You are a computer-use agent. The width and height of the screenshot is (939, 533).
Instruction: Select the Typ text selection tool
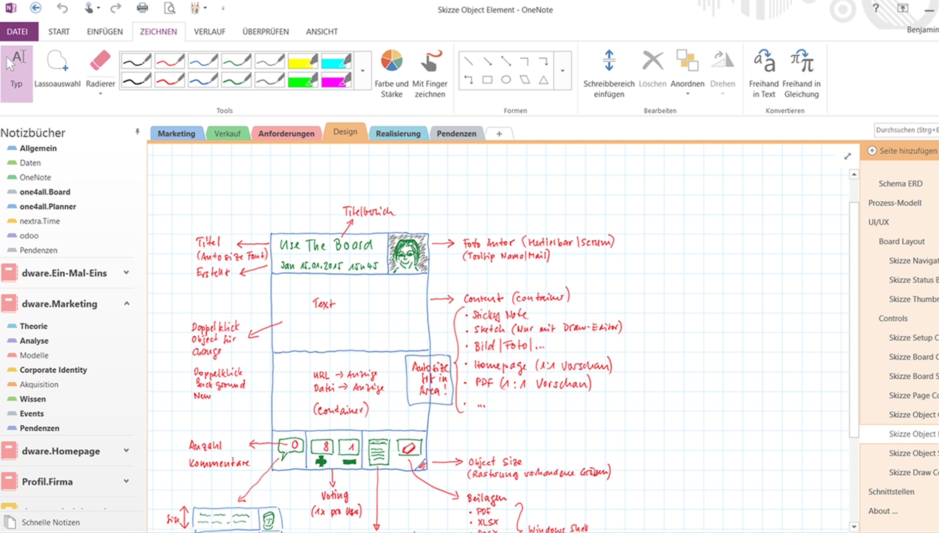[x=16, y=74]
